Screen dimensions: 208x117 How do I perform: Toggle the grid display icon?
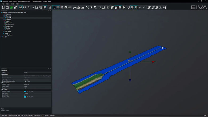[50, 7]
